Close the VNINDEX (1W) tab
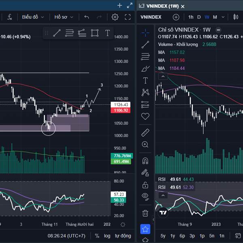The image size is (243, 243). click(x=183, y=6)
